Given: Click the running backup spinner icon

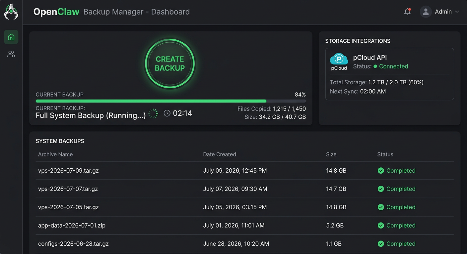Looking at the screenshot, I should click(153, 113).
